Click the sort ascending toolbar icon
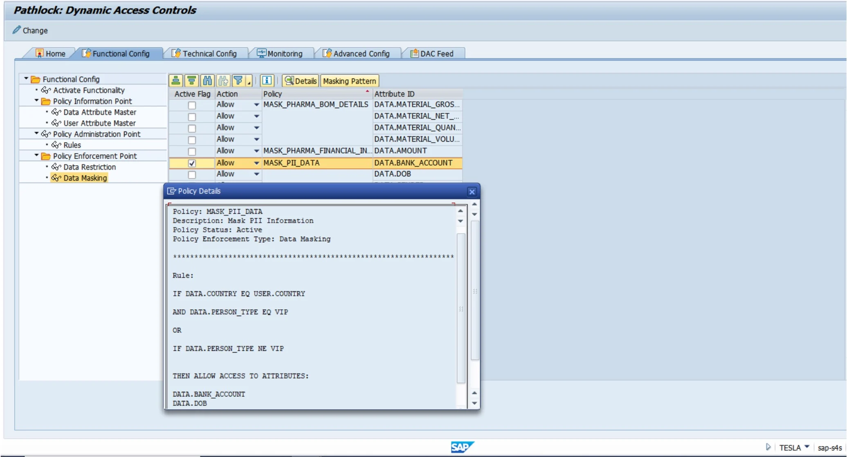The height and width of the screenshot is (457, 847). [176, 81]
